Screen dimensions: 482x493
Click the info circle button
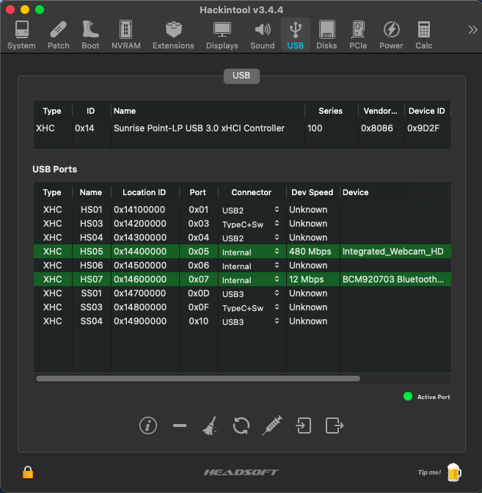[x=148, y=426]
